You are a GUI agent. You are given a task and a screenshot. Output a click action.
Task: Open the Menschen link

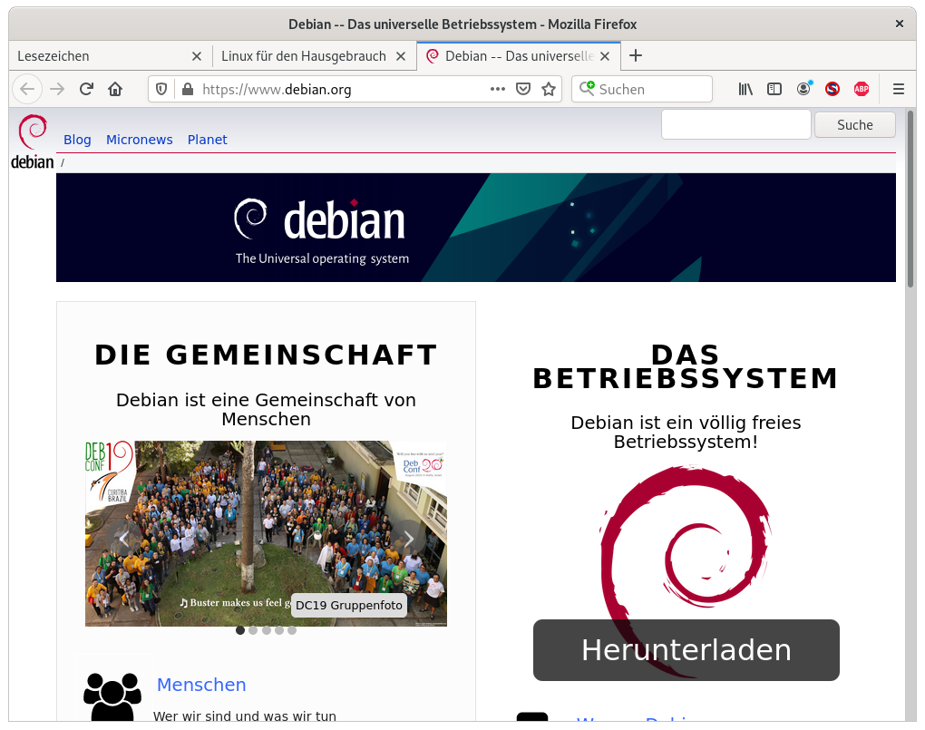[201, 685]
